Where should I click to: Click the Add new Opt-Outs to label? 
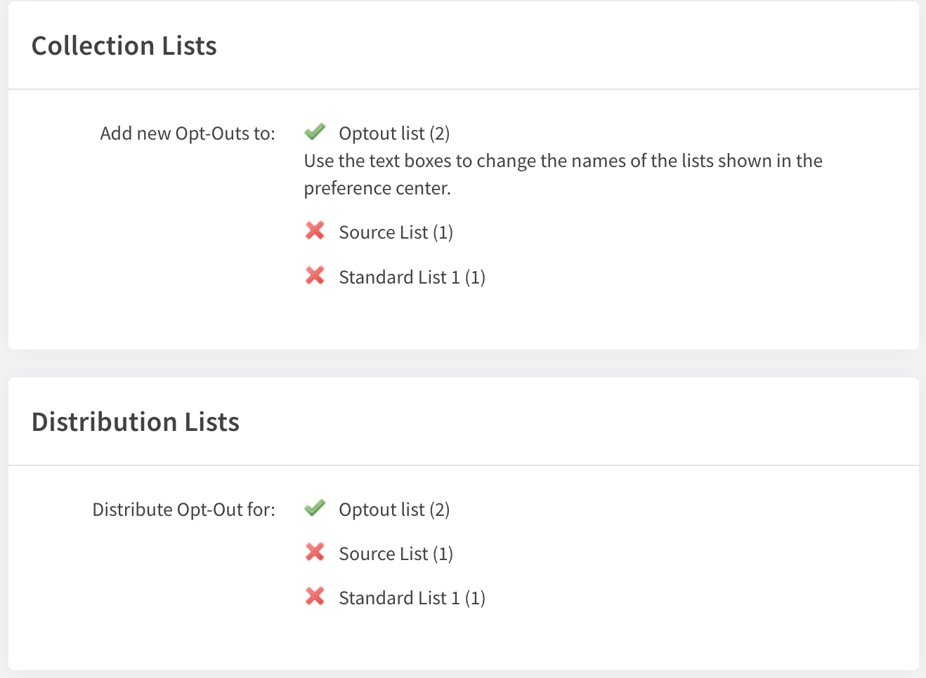pos(188,133)
